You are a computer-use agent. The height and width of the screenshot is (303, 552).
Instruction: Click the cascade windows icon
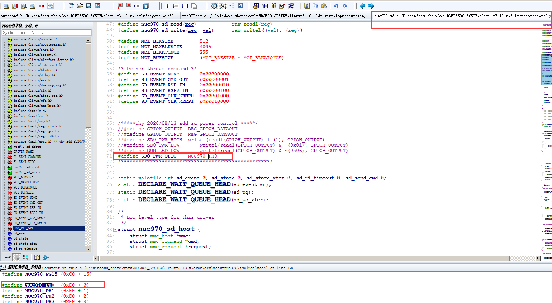pos(194,6)
